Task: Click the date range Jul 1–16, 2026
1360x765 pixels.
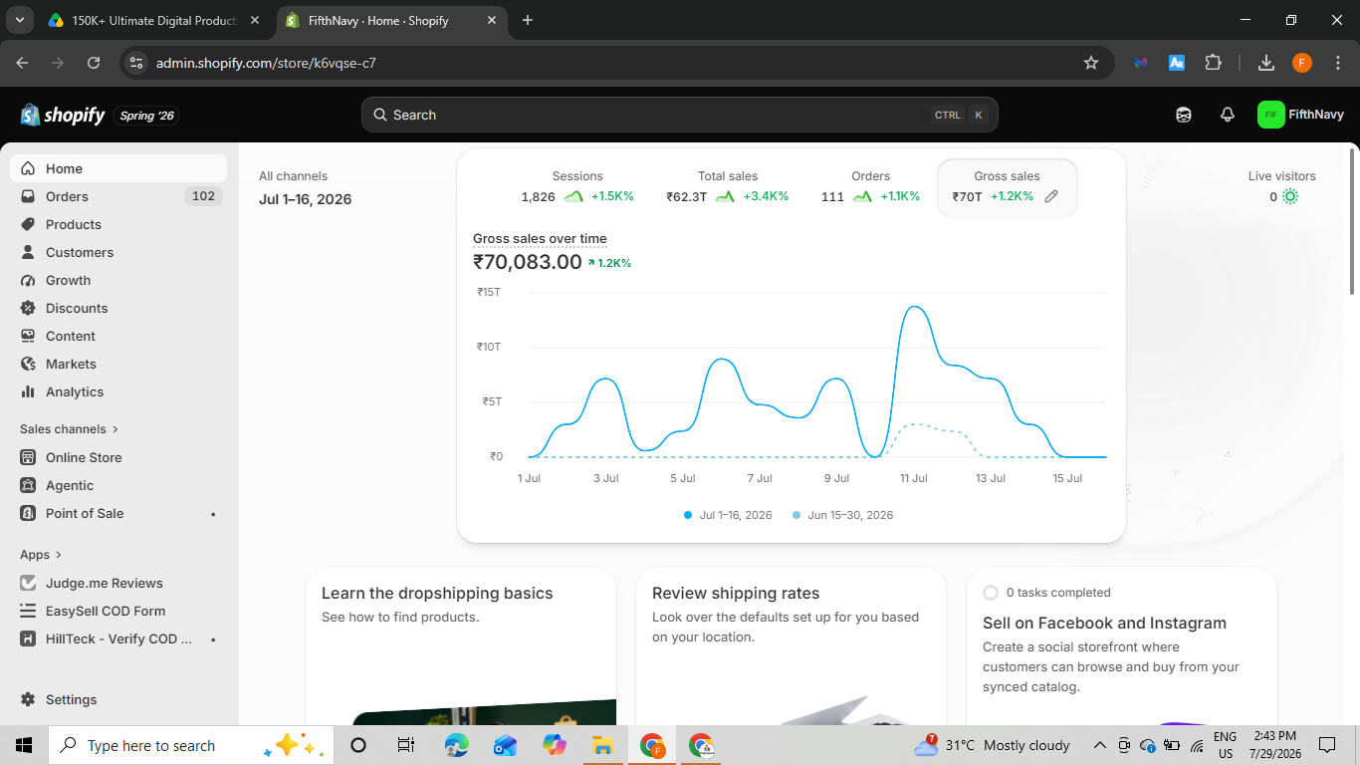Action: [306, 198]
